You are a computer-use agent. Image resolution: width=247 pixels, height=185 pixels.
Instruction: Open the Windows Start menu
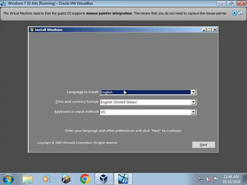[x=8, y=179]
